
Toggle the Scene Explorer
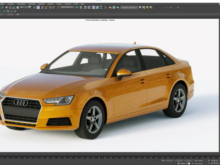[85, 7]
